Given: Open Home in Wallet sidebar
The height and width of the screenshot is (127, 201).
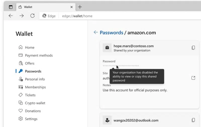Looking at the screenshot, I should coord(30,47).
